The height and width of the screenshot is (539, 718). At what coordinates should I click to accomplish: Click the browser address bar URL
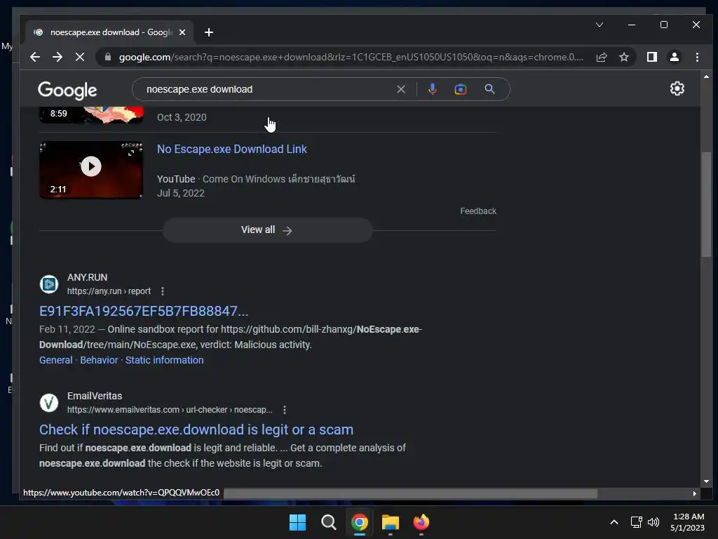351,57
